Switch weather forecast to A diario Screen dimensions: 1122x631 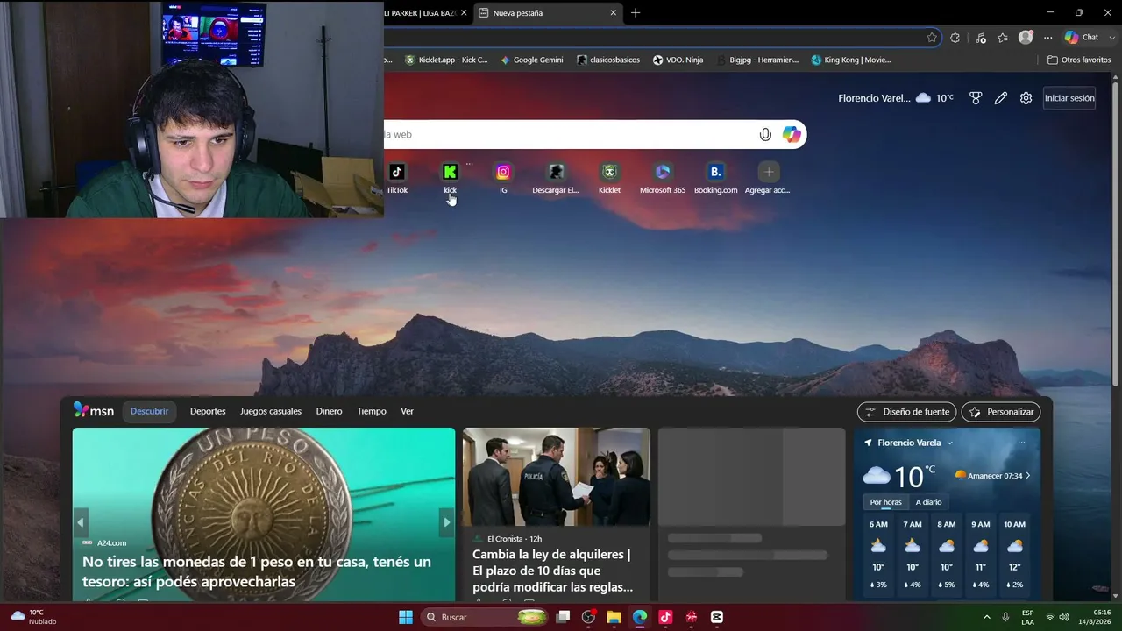tap(928, 502)
